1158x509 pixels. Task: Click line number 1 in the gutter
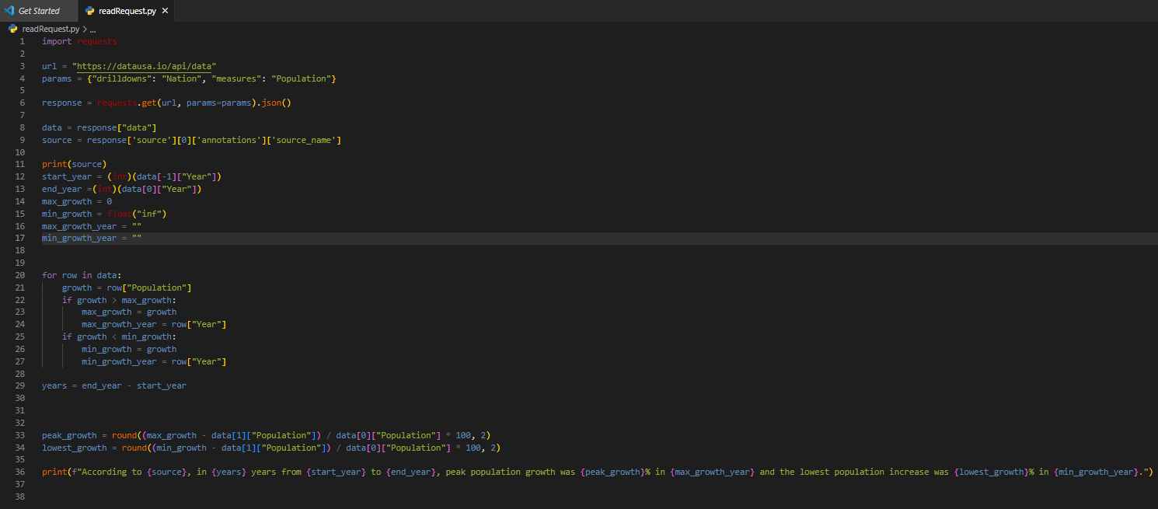click(22, 41)
